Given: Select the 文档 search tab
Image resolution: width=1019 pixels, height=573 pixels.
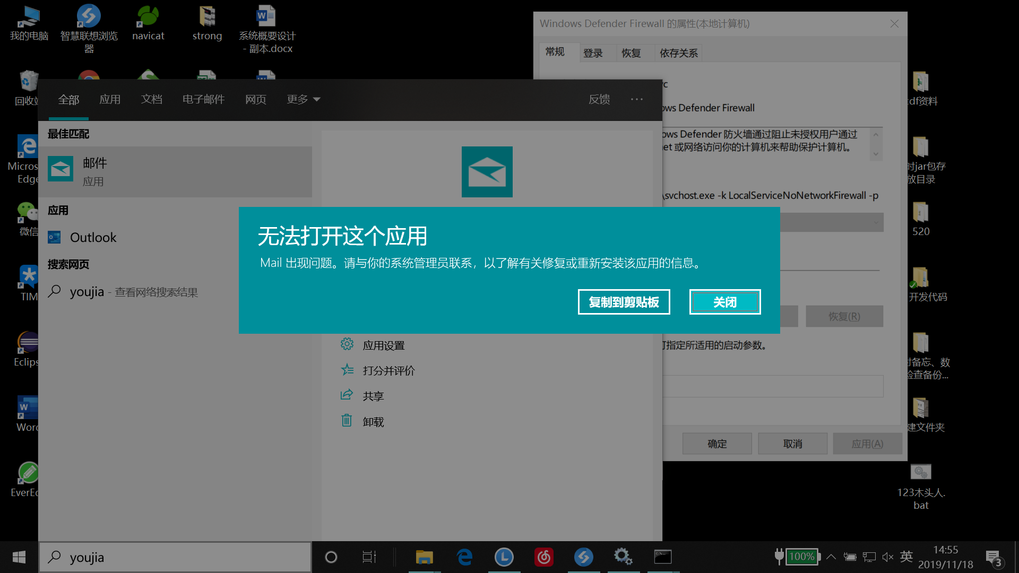Looking at the screenshot, I should click(x=151, y=99).
